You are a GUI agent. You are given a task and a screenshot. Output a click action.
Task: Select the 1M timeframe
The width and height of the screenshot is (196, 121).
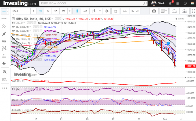56,11
